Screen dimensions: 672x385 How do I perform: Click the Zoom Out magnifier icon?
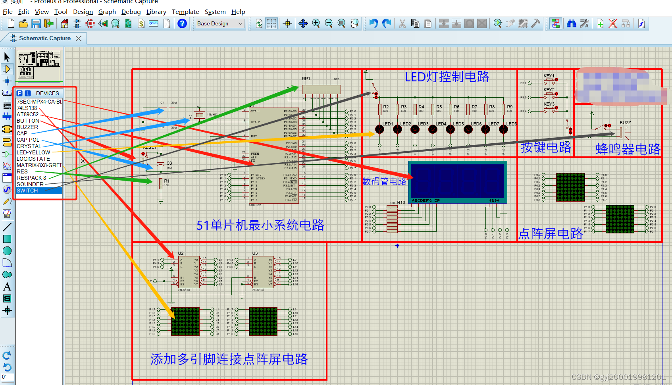329,23
